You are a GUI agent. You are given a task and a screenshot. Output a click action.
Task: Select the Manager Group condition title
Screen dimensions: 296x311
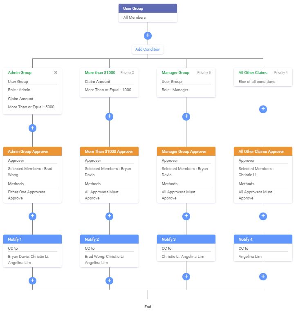(175, 73)
